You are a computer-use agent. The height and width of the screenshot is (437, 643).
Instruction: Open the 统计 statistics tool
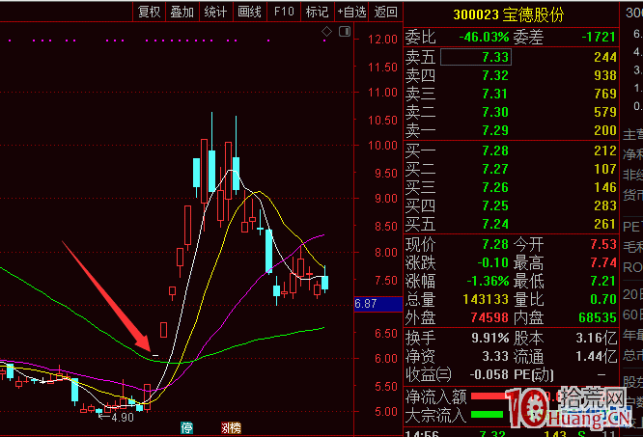215,12
